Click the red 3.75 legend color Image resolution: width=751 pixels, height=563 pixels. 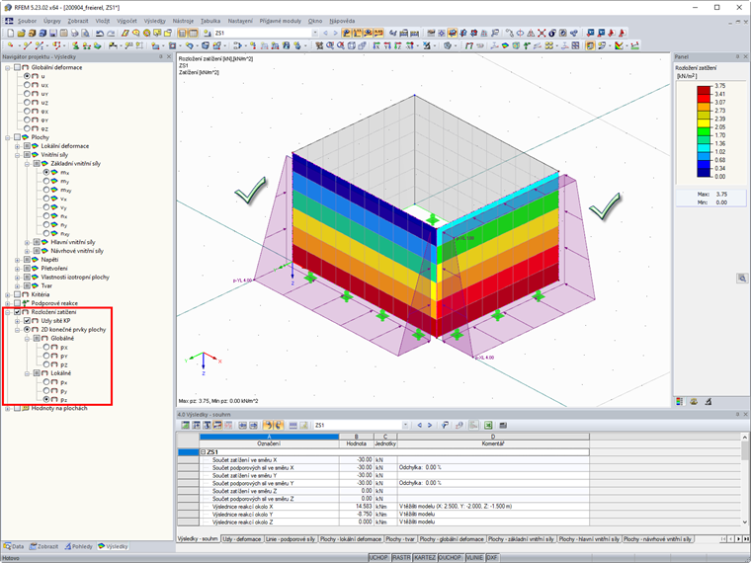704,90
